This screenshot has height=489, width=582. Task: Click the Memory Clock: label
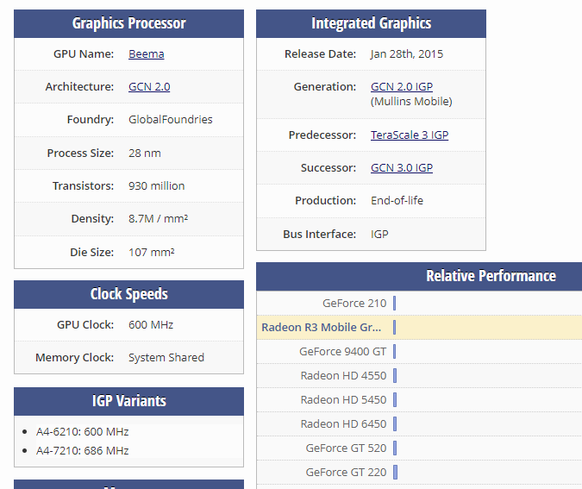point(75,358)
